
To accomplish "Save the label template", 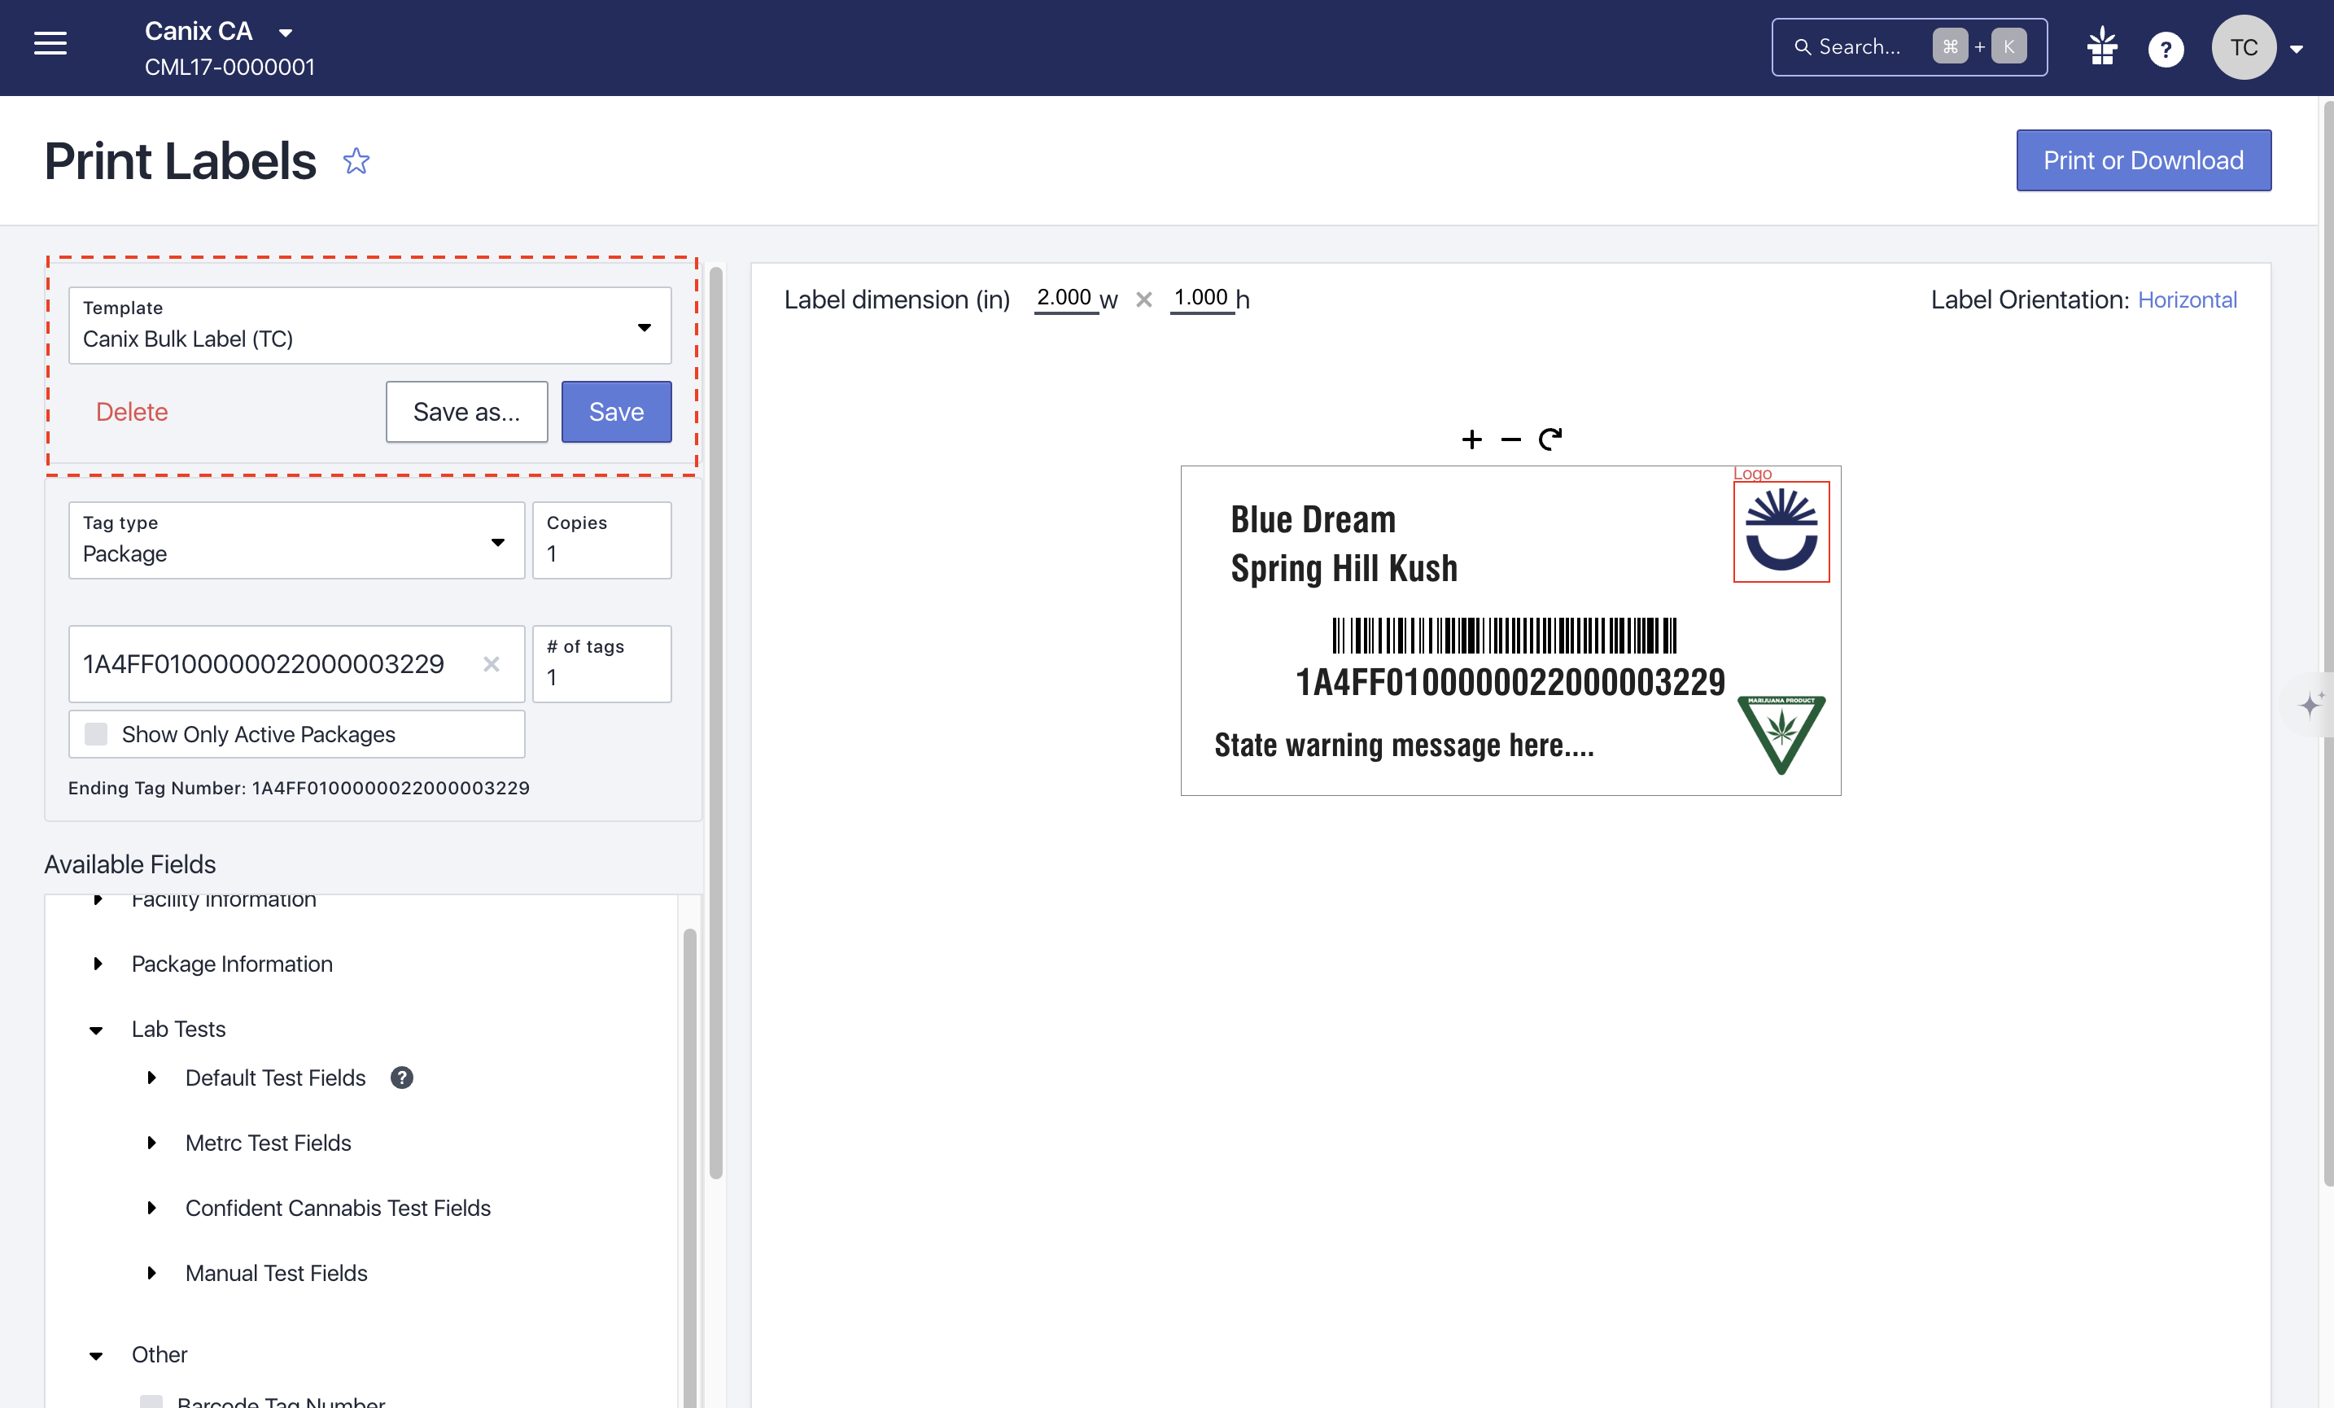I will click(x=616, y=411).
